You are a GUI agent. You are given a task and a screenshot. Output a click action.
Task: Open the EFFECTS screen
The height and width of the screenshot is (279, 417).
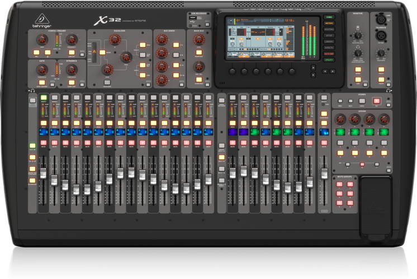(329, 48)
